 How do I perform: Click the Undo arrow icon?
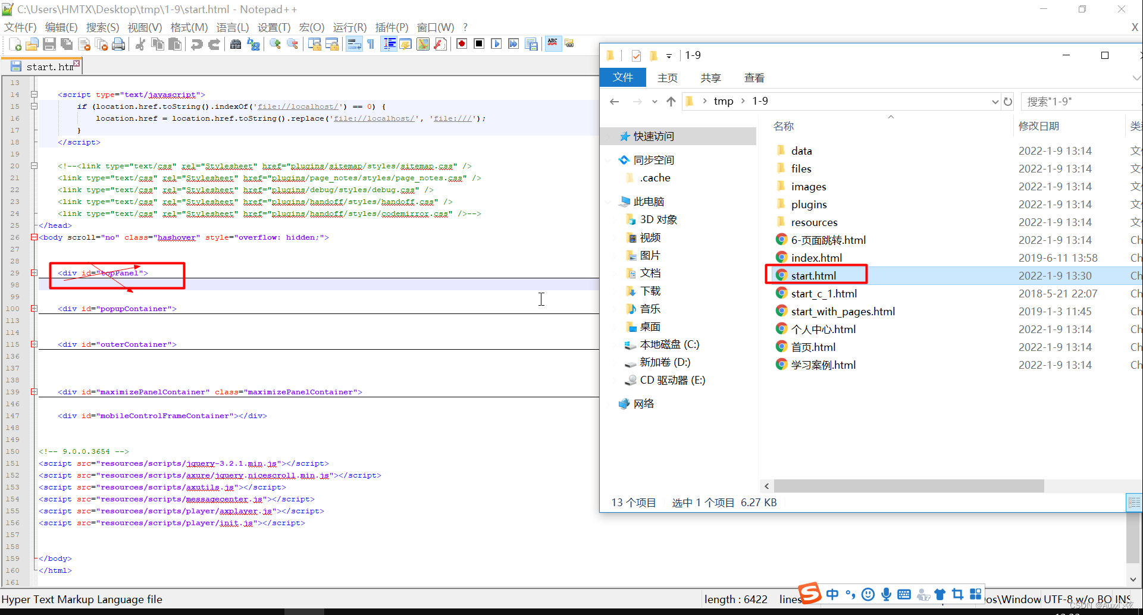click(196, 44)
